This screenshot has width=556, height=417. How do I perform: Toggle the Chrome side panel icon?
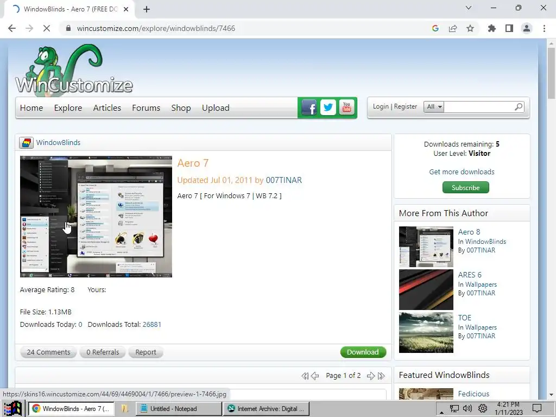coord(509,28)
